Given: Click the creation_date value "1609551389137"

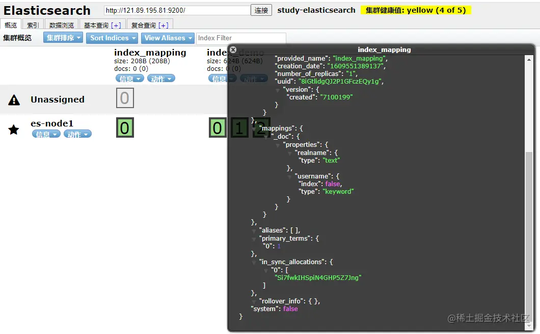Looking at the screenshot, I should (355, 66).
